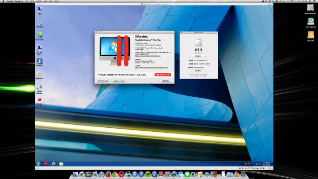Select the Adobe PDF file on Windows desktop
The image size is (318, 179).
(x=40, y=103)
